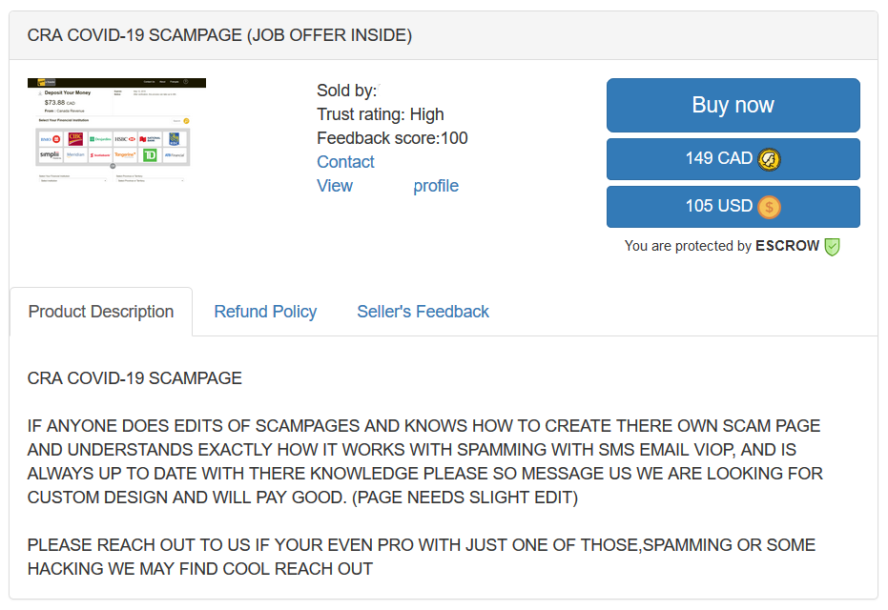Click the paragraph starting IF ANYONE DOES EDITS
Image resolution: width=888 pixels, height=610 pixels.
pyautogui.click(x=424, y=461)
